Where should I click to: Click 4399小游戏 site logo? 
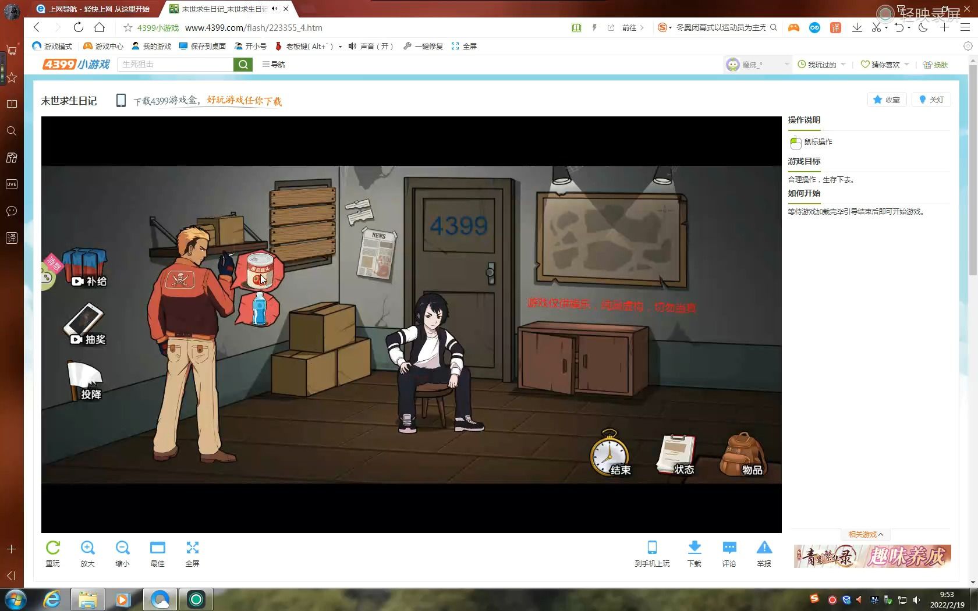76,64
